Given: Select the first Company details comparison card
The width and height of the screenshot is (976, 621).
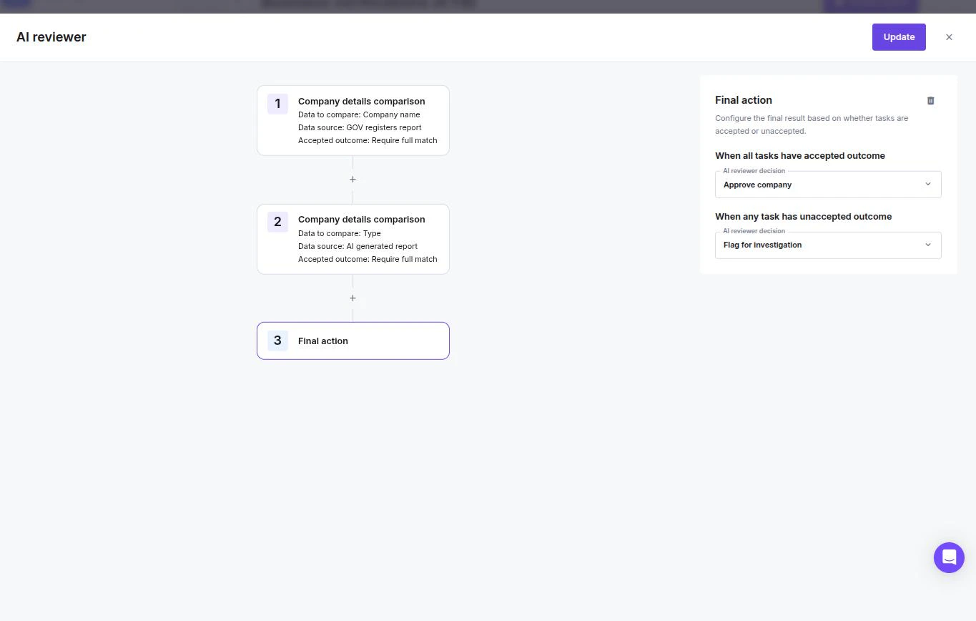Looking at the screenshot, I should (353, 119).
